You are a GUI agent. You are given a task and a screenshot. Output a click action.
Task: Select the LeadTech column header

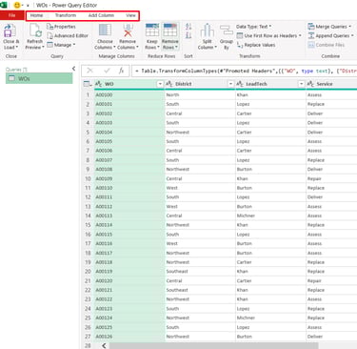point(270,84)
